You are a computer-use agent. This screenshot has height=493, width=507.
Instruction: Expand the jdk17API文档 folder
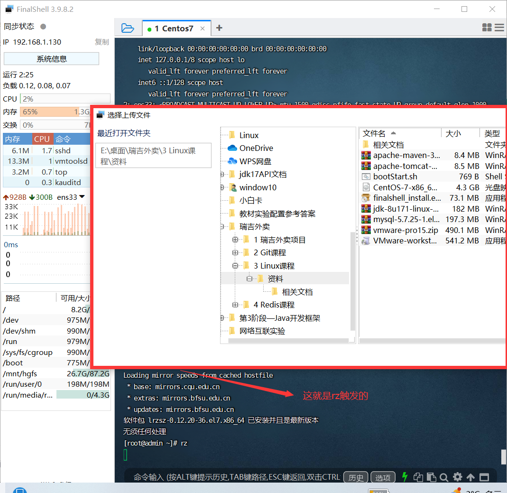tap(222, 174)
